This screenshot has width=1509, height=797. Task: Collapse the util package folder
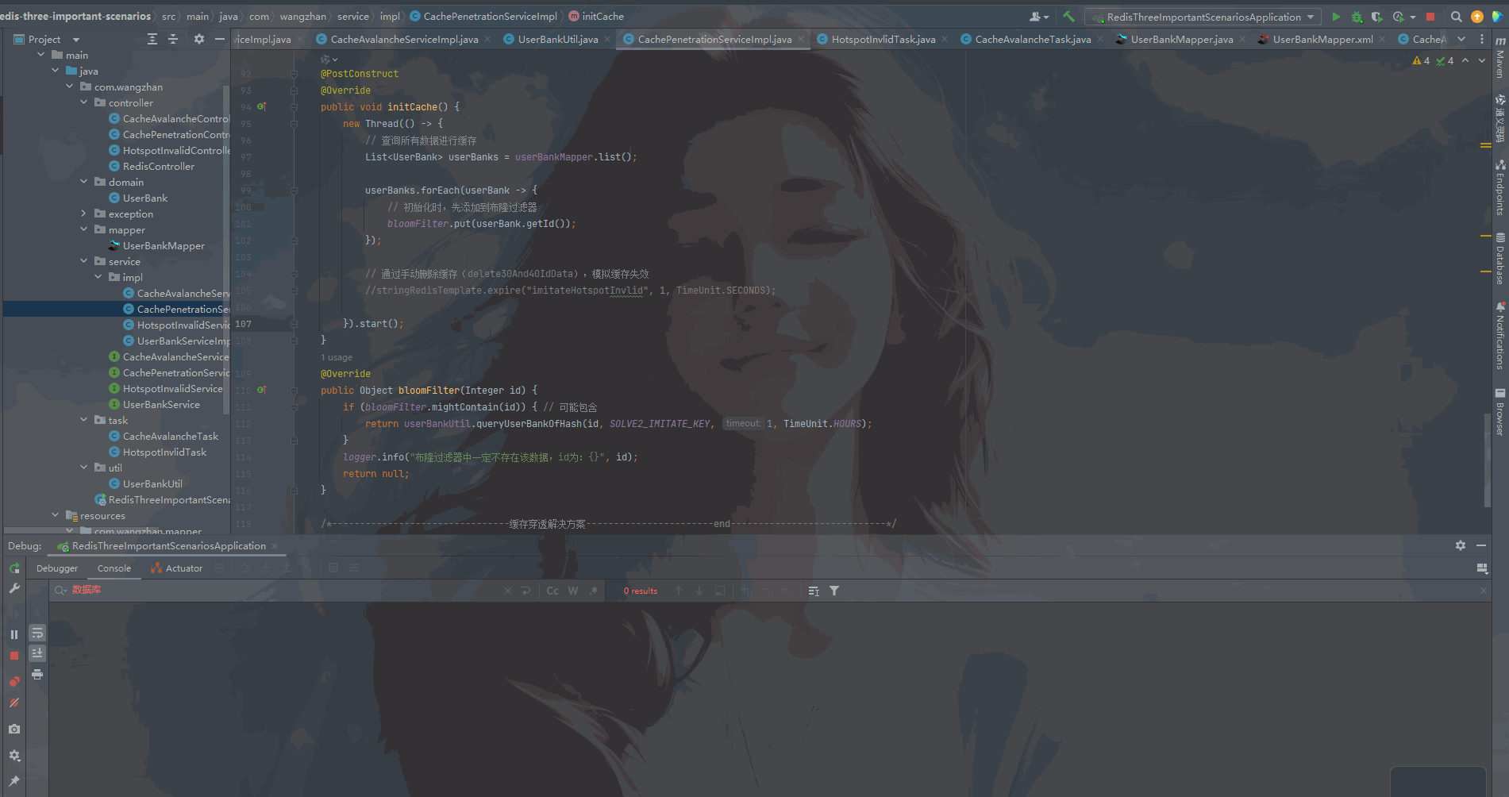(x=84, y=468)
